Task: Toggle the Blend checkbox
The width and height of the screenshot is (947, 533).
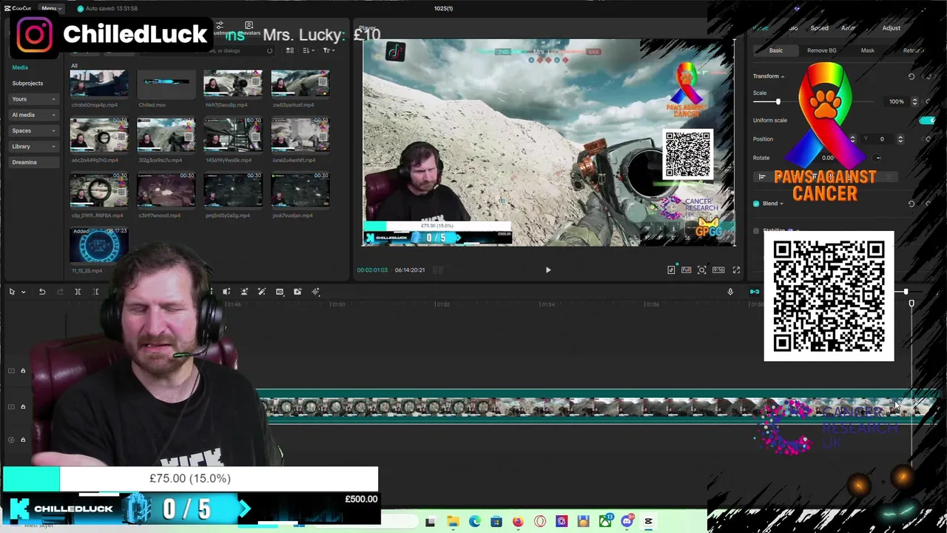Action: coord(756,204)
